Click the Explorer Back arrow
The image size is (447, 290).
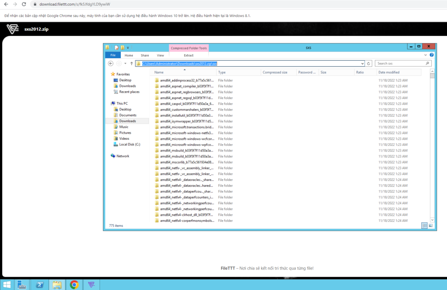[x=110, y=64]
